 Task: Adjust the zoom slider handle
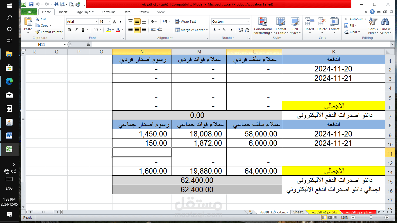coord(371,217)
